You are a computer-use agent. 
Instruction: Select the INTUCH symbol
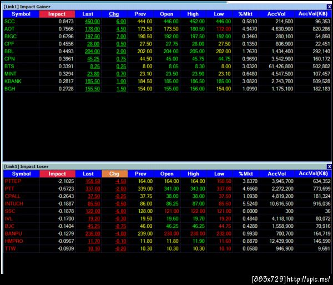tap(14, 203)
